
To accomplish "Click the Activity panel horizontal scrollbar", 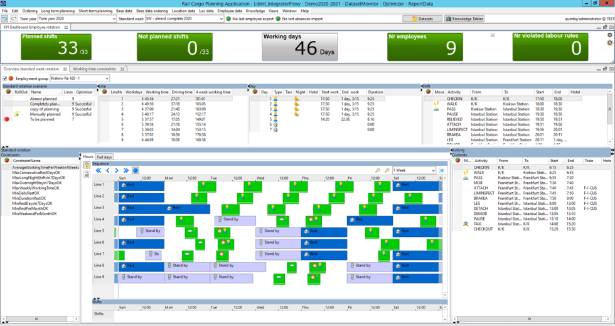I will pyautogui.click(x=530, y=318).
